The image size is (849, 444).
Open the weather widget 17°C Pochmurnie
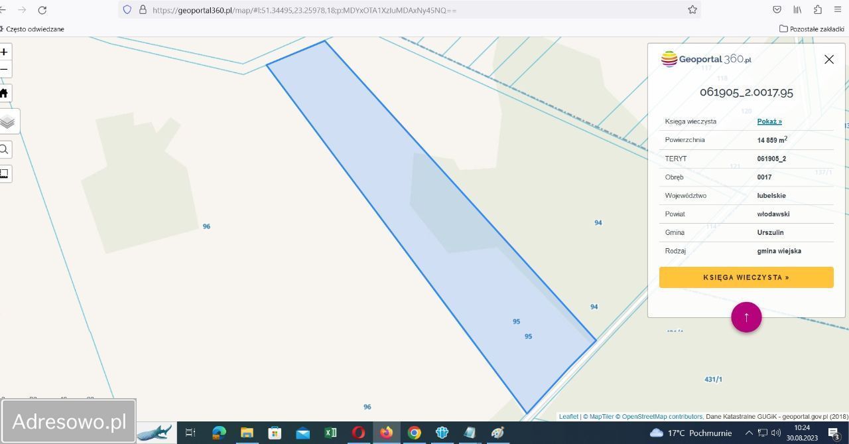click(x=690, y=433)
